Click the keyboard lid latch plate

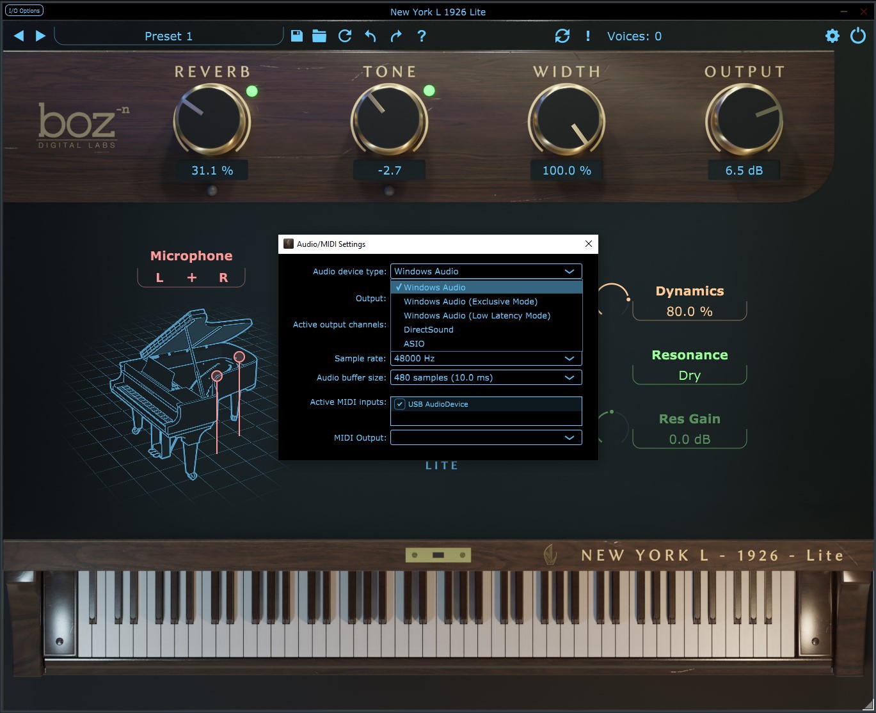click(x=438, y=555)
